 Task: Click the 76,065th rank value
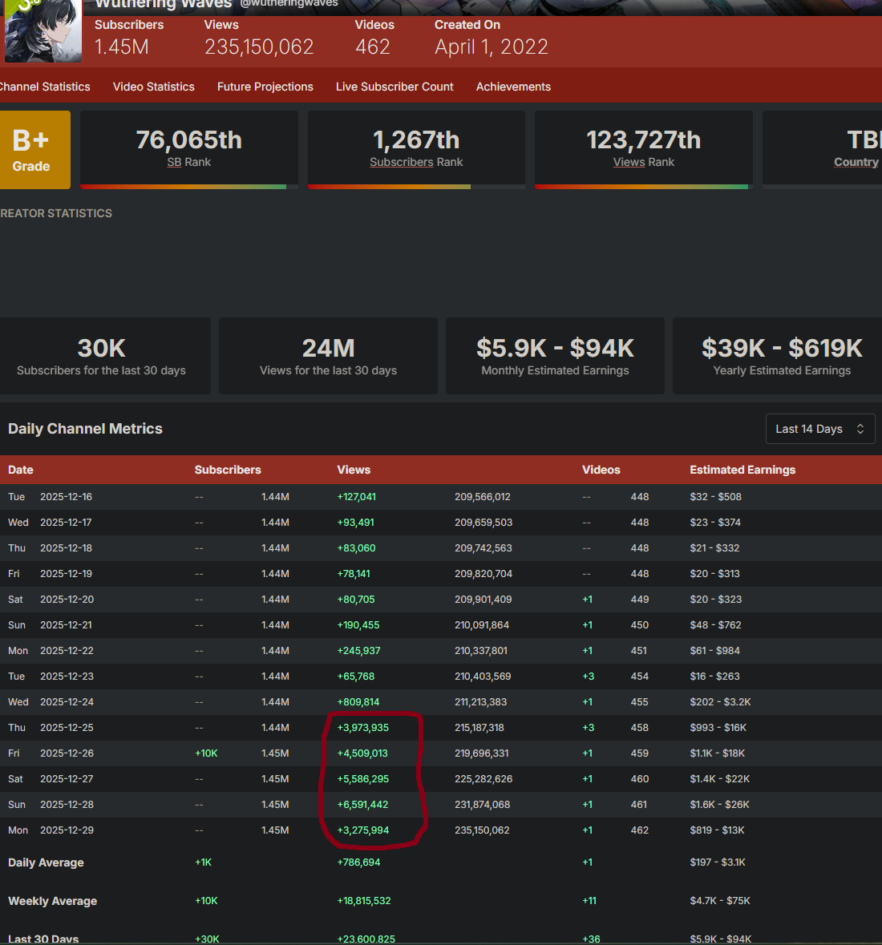tap(188, 139)
